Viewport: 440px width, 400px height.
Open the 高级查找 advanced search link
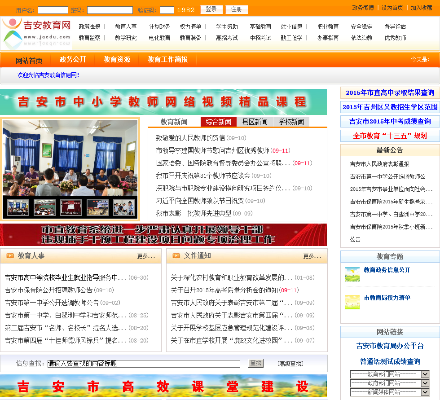pos(290,364)
